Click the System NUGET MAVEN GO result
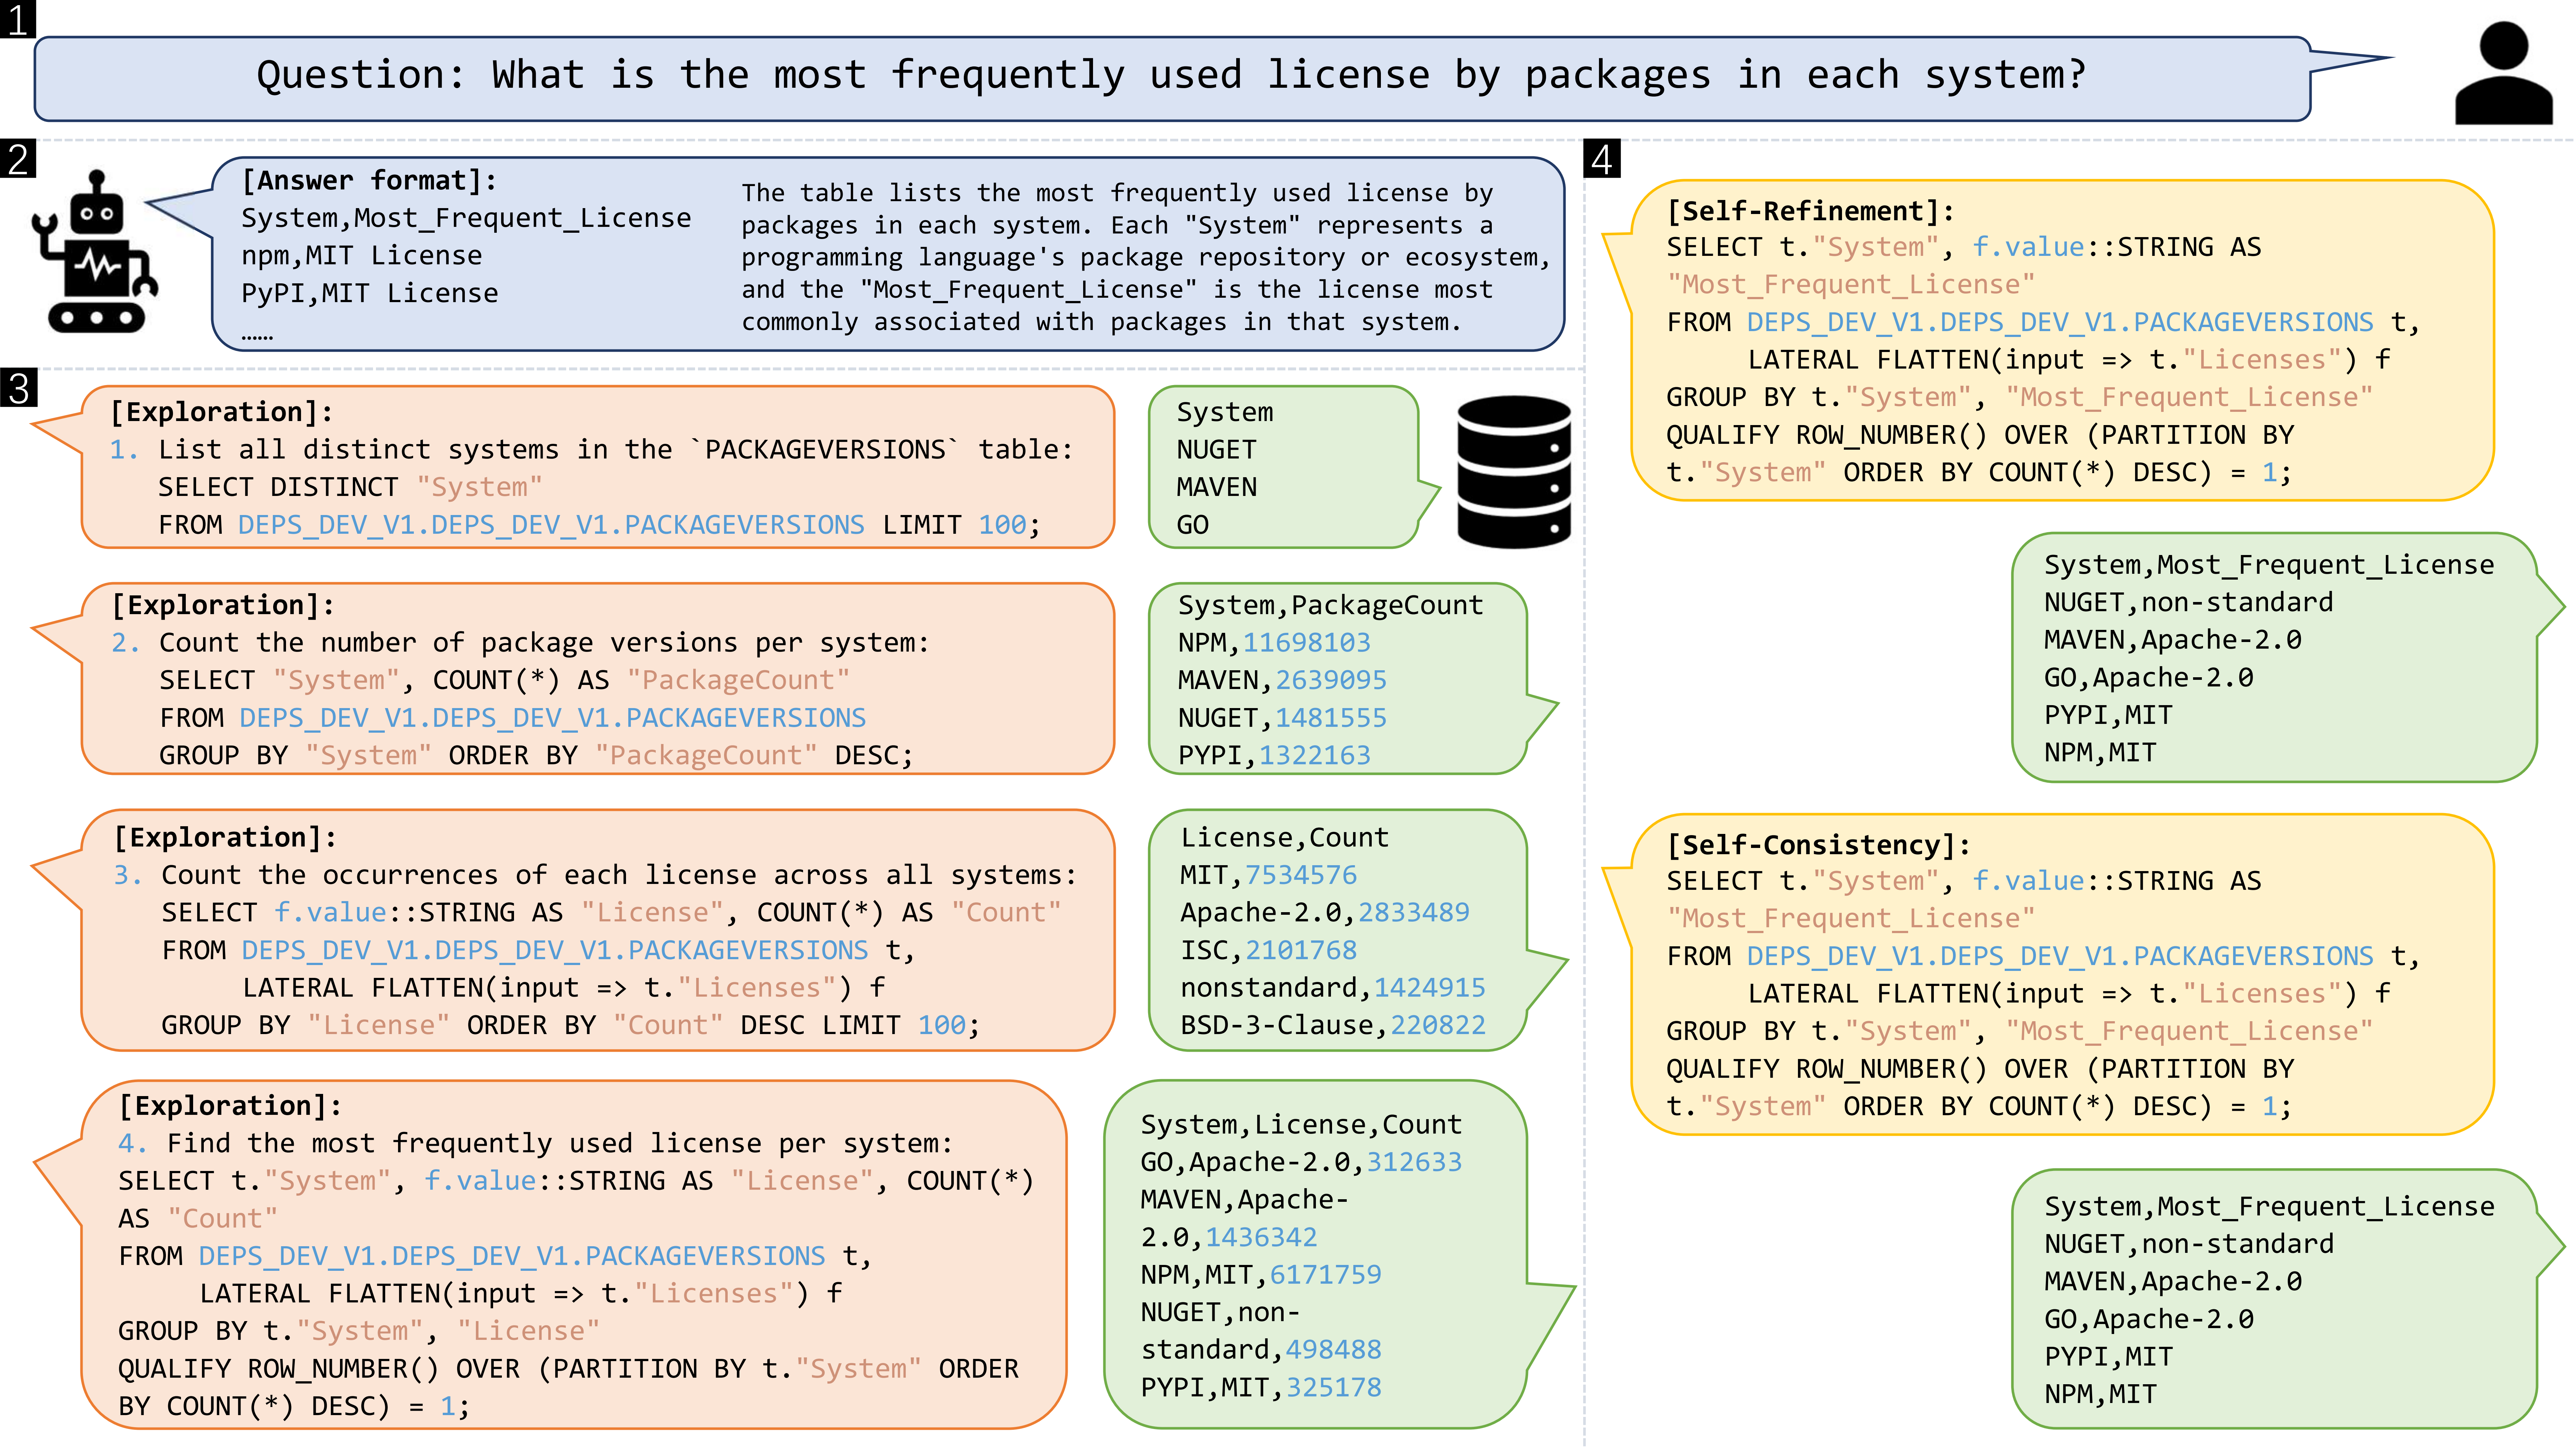Screen dimensions: 2576x1447 click(1283, 467)
